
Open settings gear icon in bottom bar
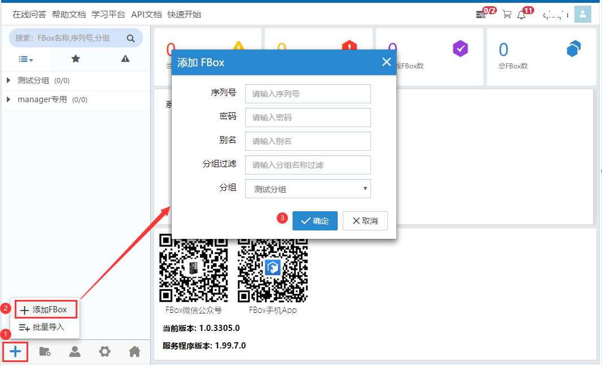point(104,352)
